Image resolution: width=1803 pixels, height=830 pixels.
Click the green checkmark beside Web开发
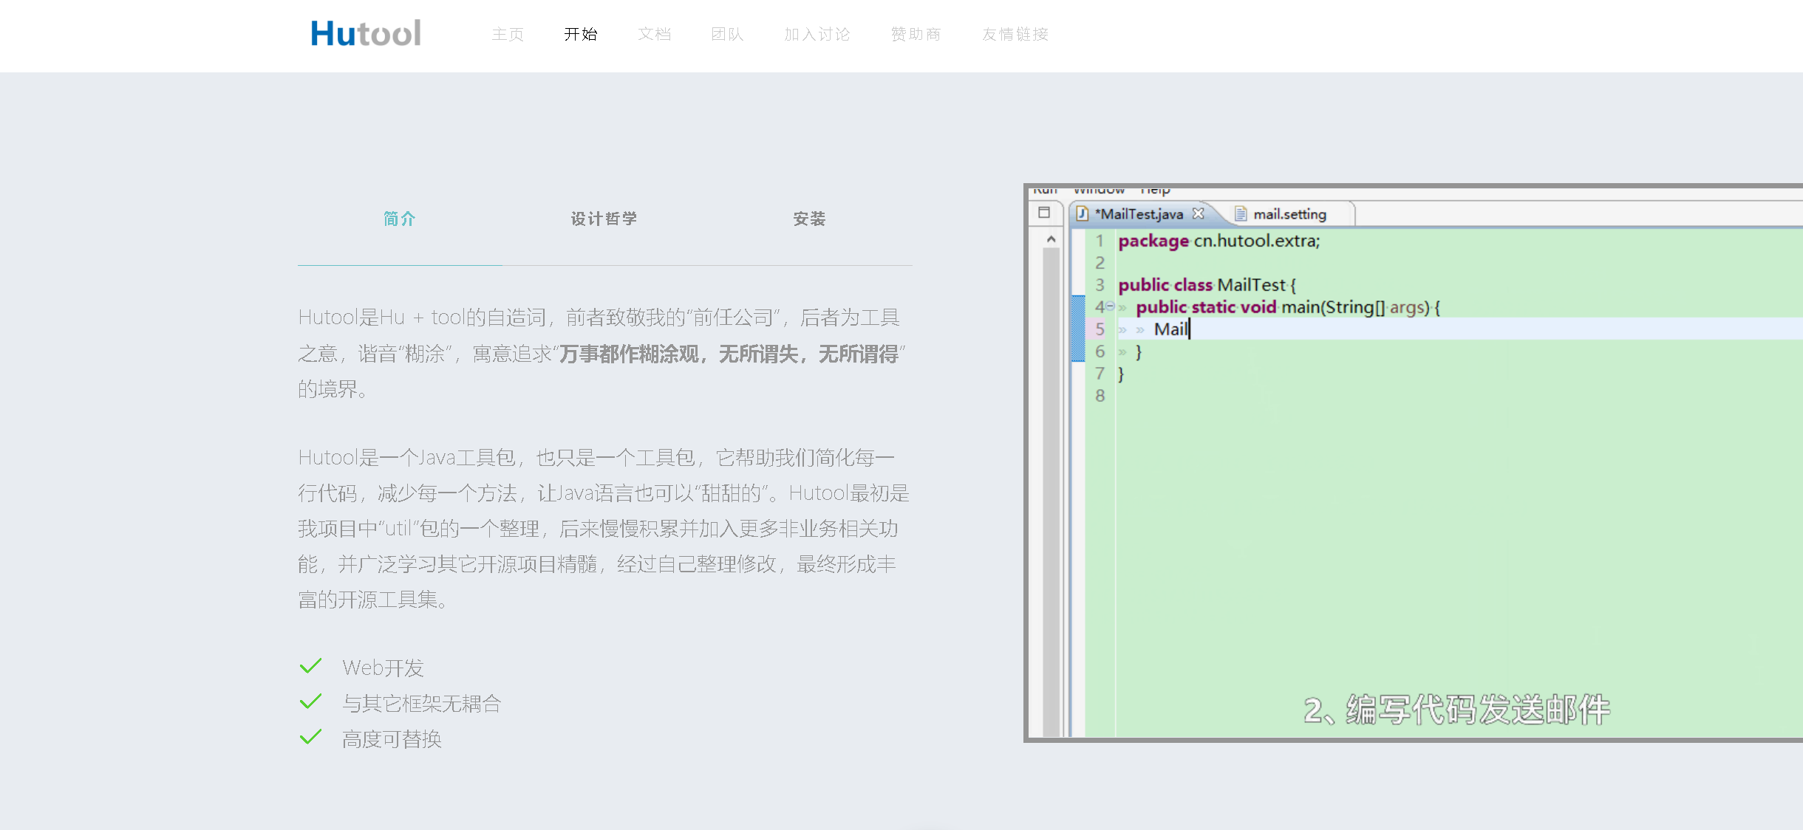pyautogui.click(x=310, y=666)
